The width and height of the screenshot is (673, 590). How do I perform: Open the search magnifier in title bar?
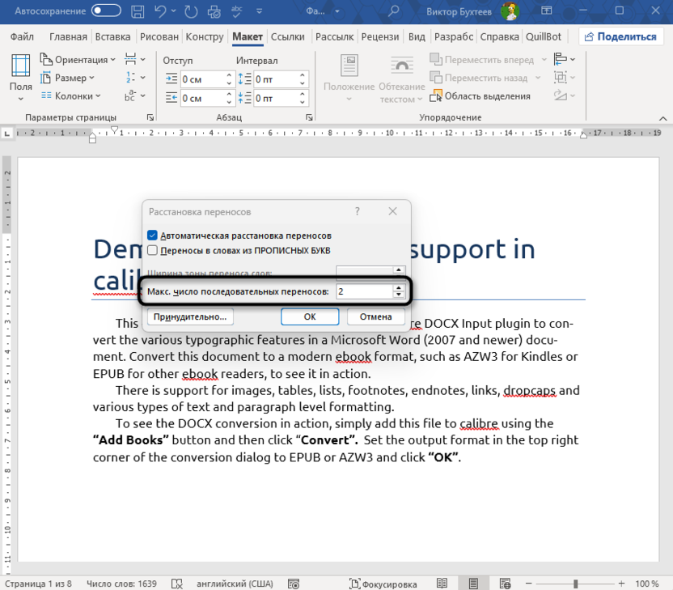(x=393, y=11)
